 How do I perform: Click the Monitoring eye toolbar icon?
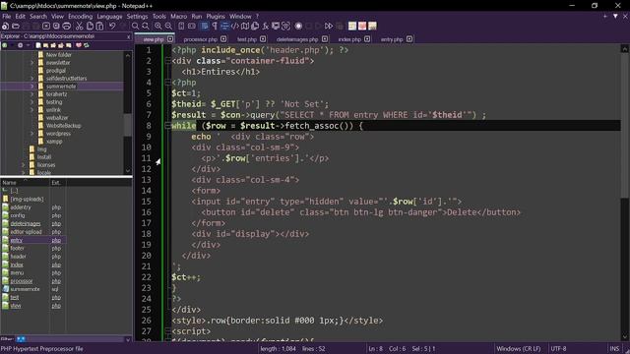click(285, 27)
